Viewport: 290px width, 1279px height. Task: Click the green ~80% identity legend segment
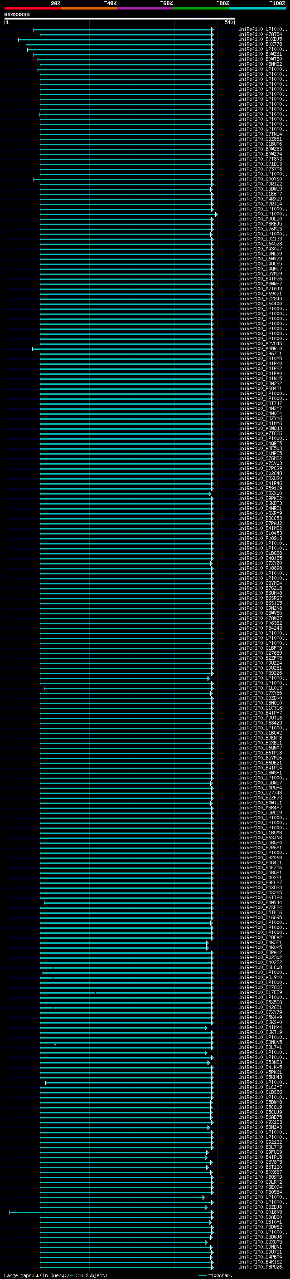(x=201, y=8)
